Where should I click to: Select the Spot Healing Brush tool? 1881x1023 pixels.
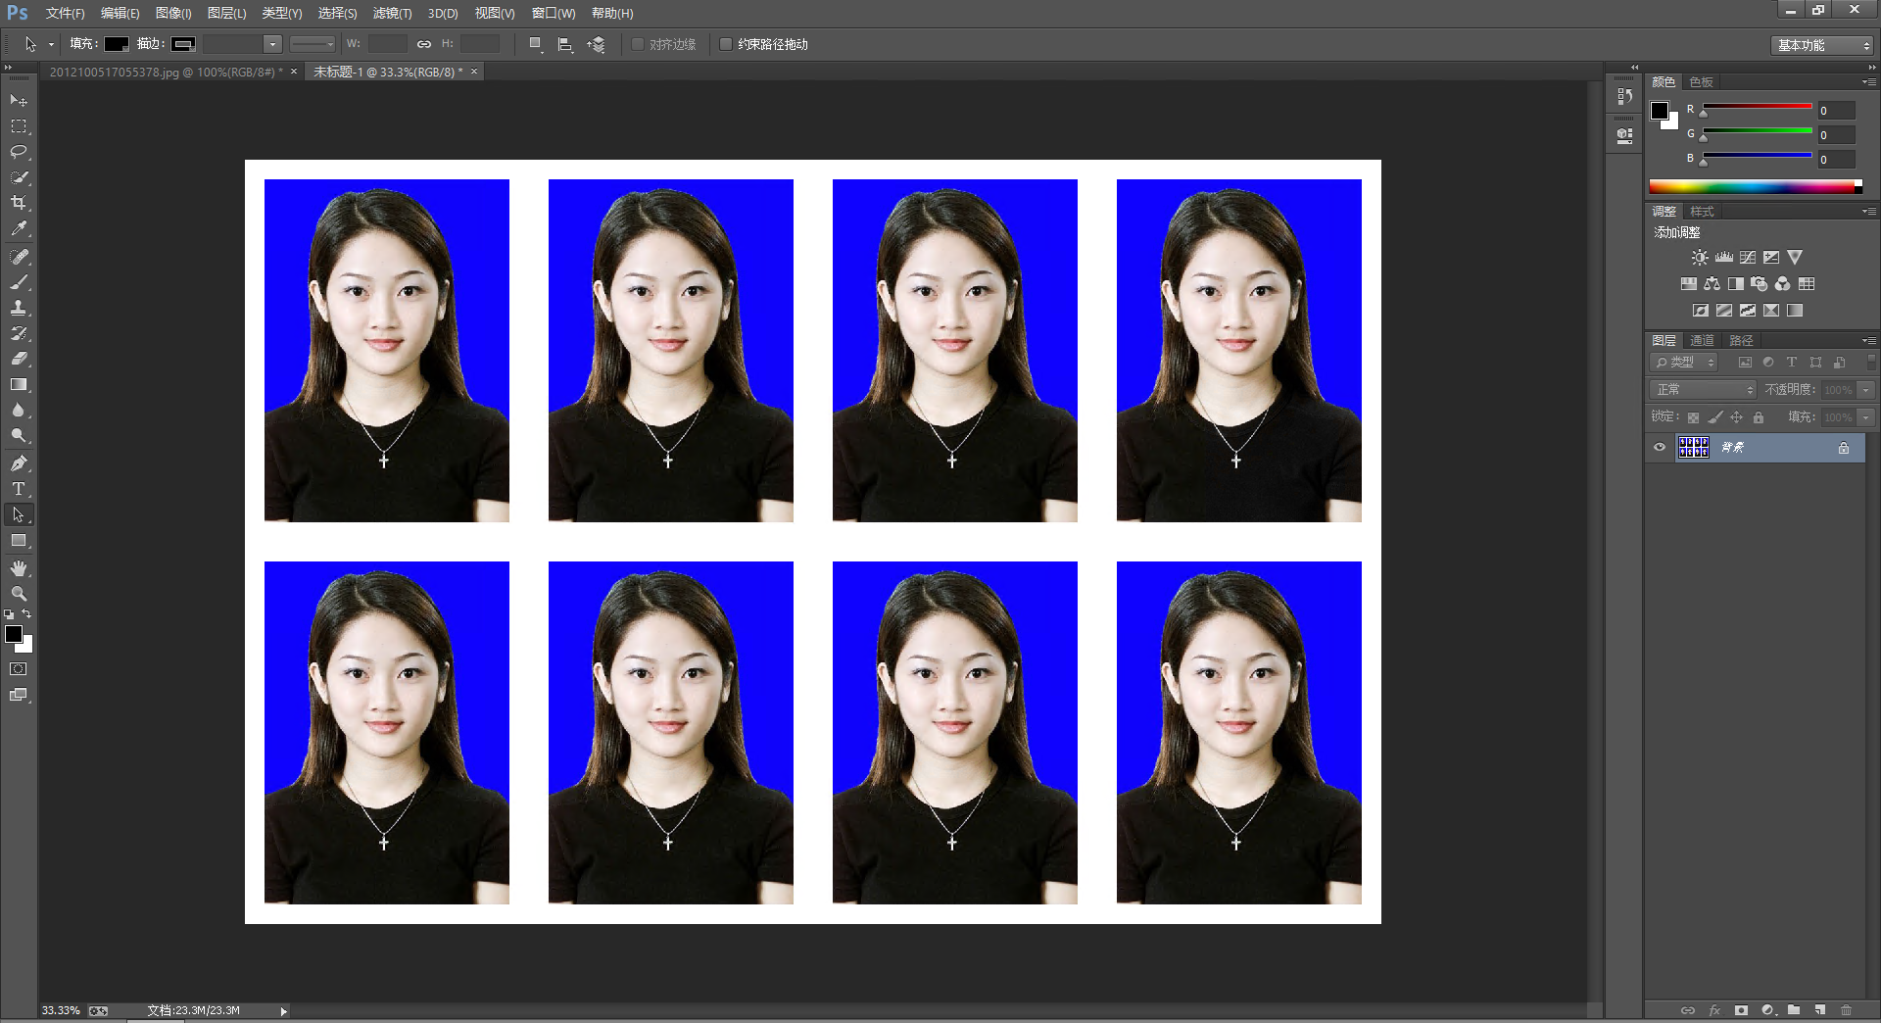(19, 257)
